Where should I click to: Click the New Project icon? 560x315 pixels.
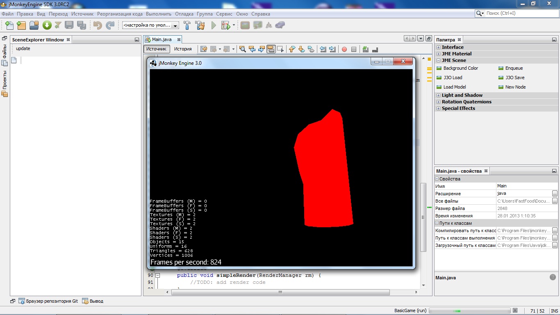coord(21,25)
